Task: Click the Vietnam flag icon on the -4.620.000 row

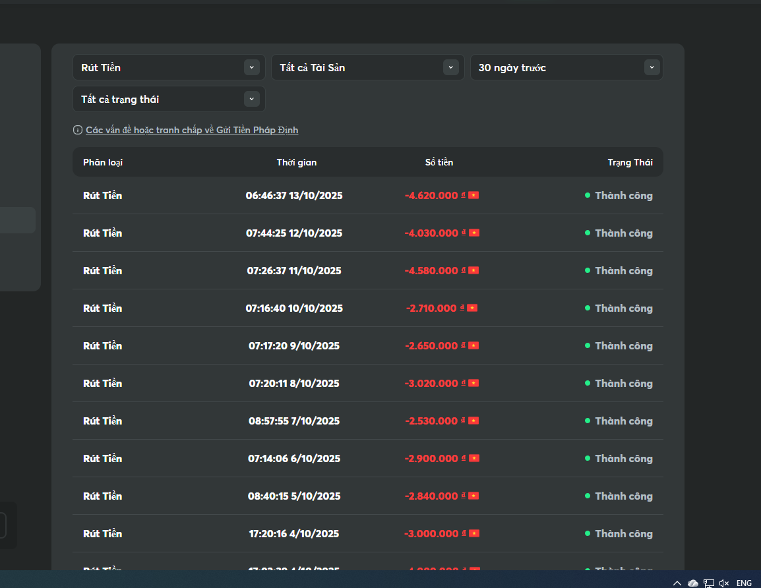Action: (x=473, y=195)
